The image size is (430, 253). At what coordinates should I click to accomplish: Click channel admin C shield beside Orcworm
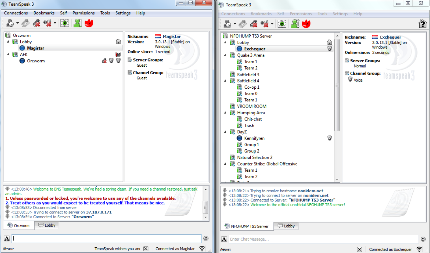click(x=111, y=61)
